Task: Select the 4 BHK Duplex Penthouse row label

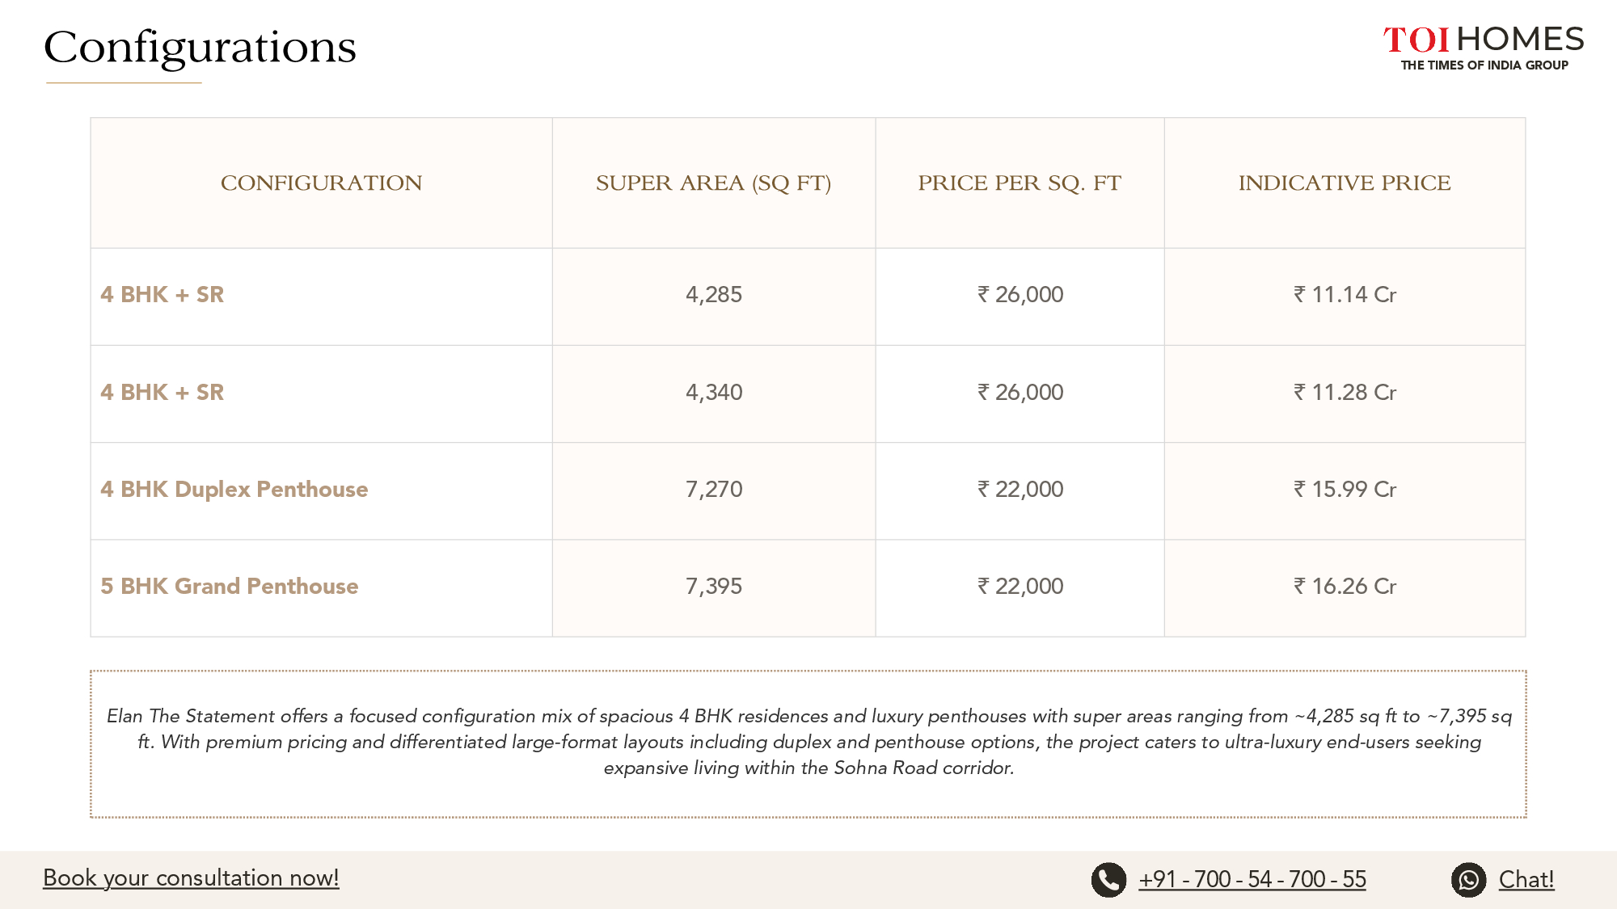Action: [x=234, y=489]
